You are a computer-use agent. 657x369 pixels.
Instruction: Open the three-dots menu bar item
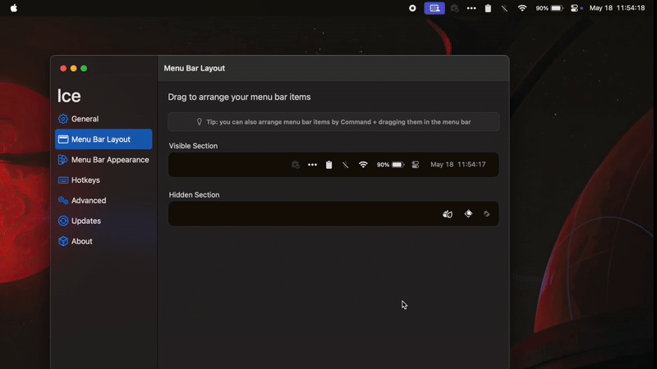[x=471, y=8]
